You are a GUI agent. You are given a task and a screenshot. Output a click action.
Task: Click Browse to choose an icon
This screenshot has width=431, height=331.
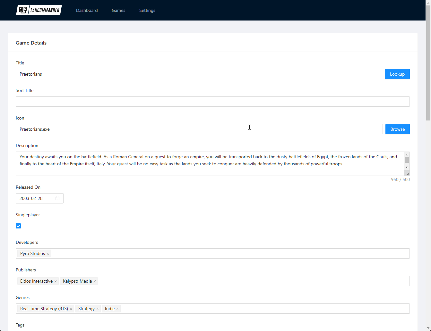click(397, 129)
